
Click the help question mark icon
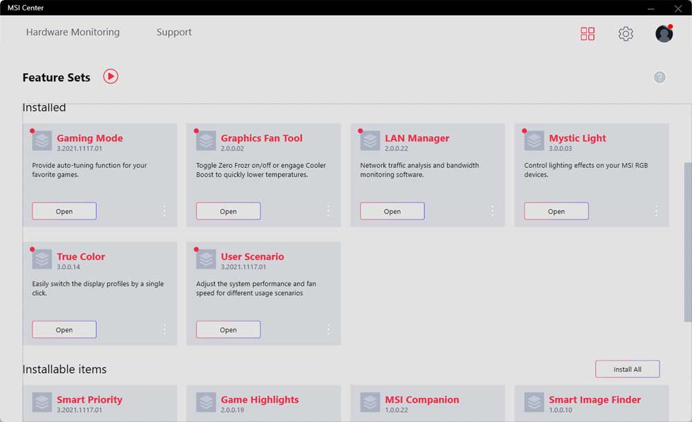(x=659, y=77)
